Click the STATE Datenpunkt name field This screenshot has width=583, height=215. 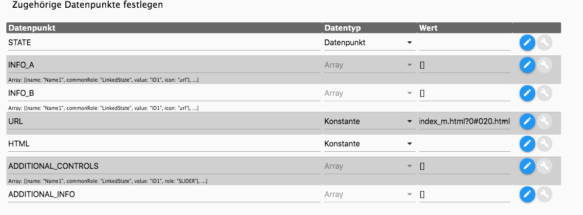pos(164,43)
